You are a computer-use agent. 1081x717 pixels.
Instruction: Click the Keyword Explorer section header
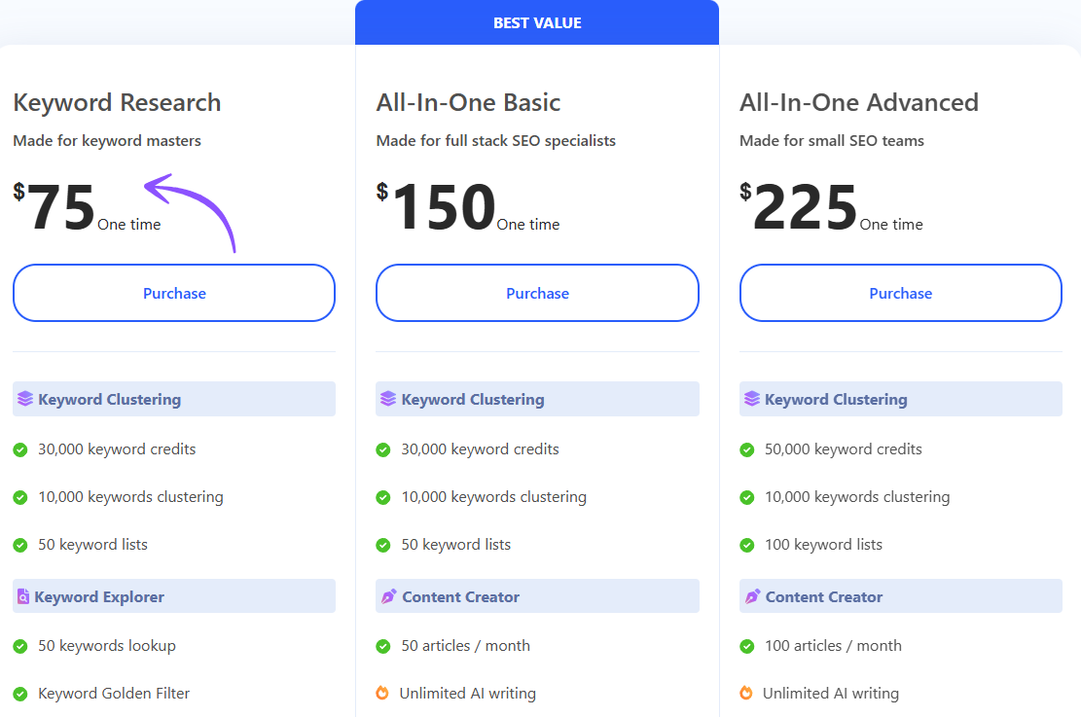[x=99, y=597]
